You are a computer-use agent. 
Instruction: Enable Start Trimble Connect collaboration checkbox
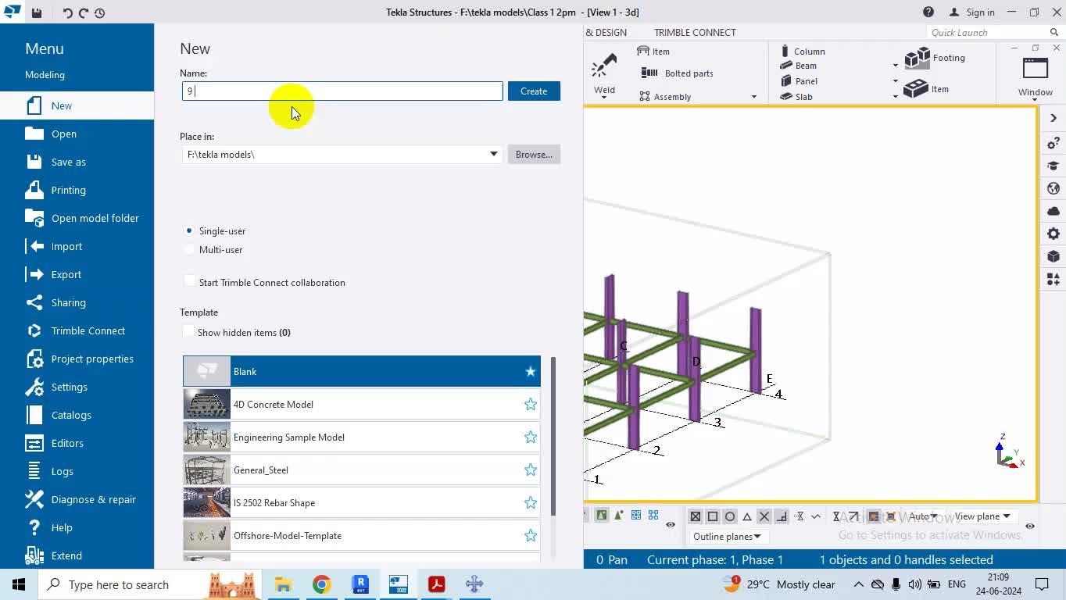click(x=189, y=282)
